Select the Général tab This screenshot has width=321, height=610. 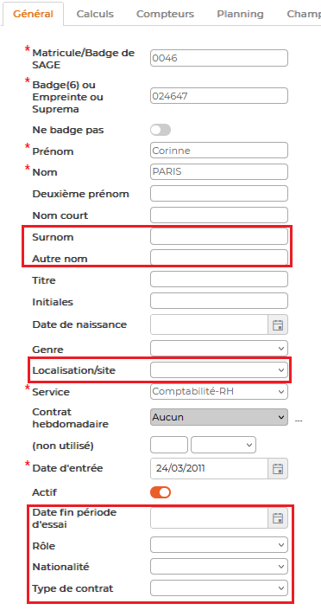tap(33, 15)
